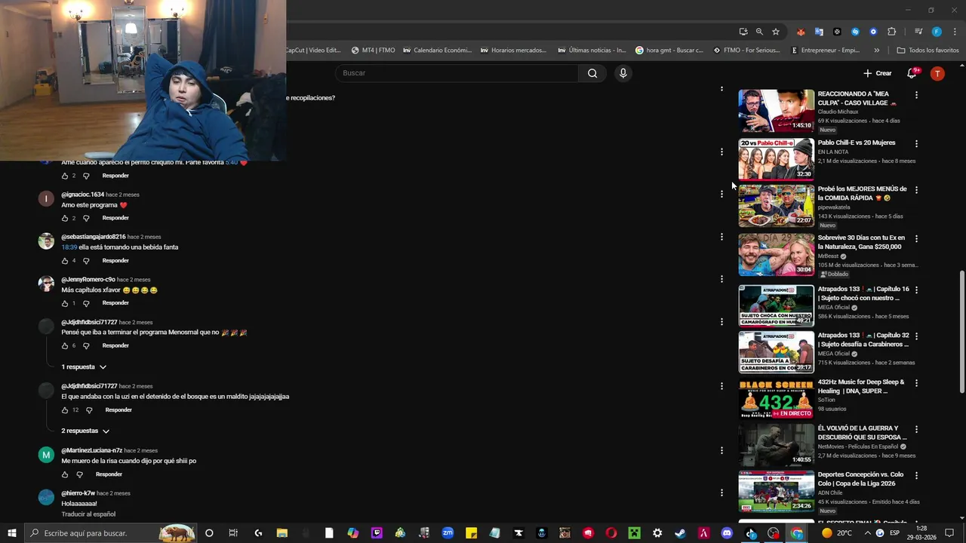Open options menu for the '432Hz Music' video
This screenshot has height=543, width=966.
pos(916,383)
